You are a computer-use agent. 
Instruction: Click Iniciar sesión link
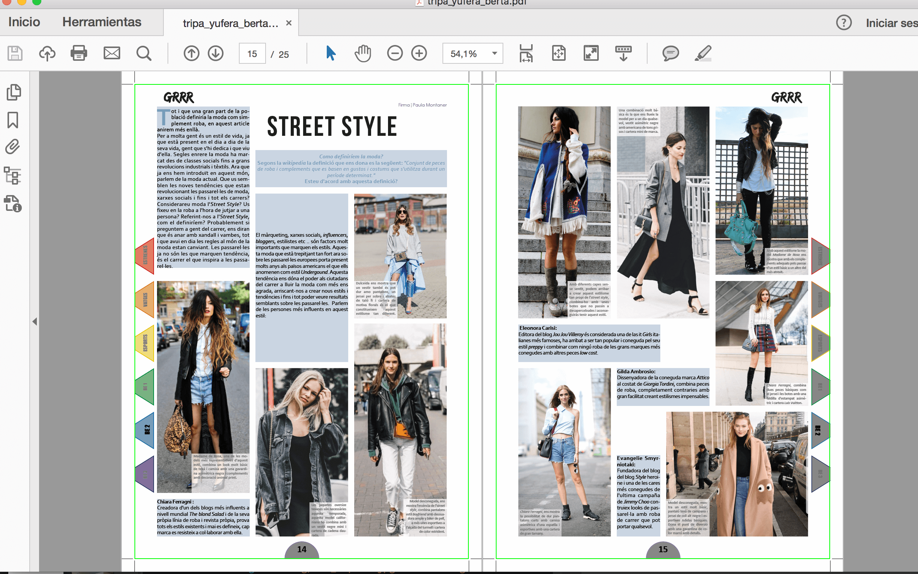891,23
